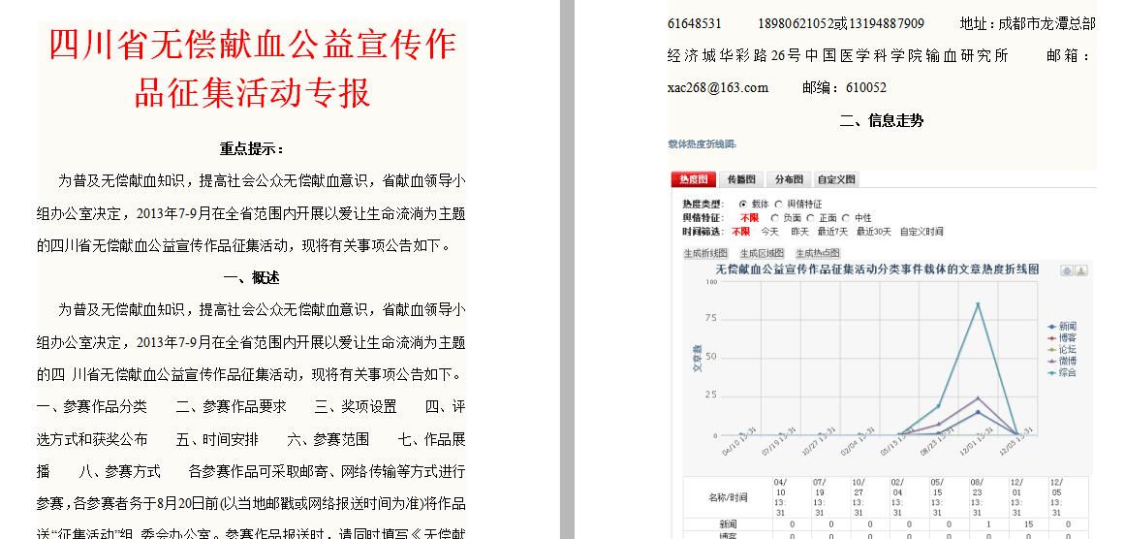Click the 重点提示 heading
The height and width of the screenshot is (539, 1125).
click(x=253, y=149)
